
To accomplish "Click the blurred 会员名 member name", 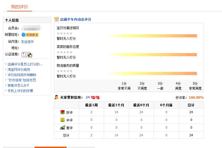I will pos(31,28).
